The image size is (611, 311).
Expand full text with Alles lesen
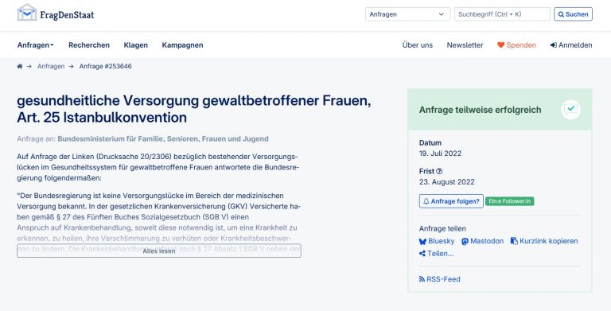(159, 251)
